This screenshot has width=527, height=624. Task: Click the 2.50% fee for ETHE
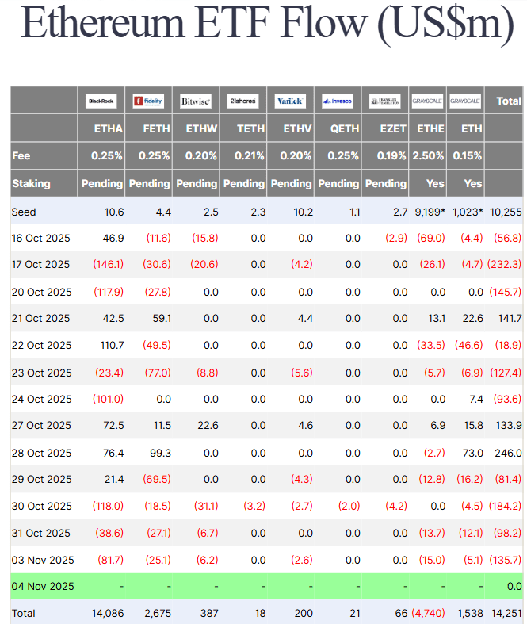[x=428, y=156]
